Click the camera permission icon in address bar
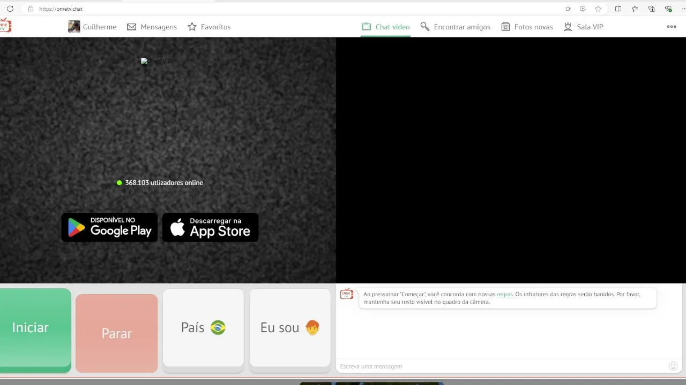 pos(568,9)
